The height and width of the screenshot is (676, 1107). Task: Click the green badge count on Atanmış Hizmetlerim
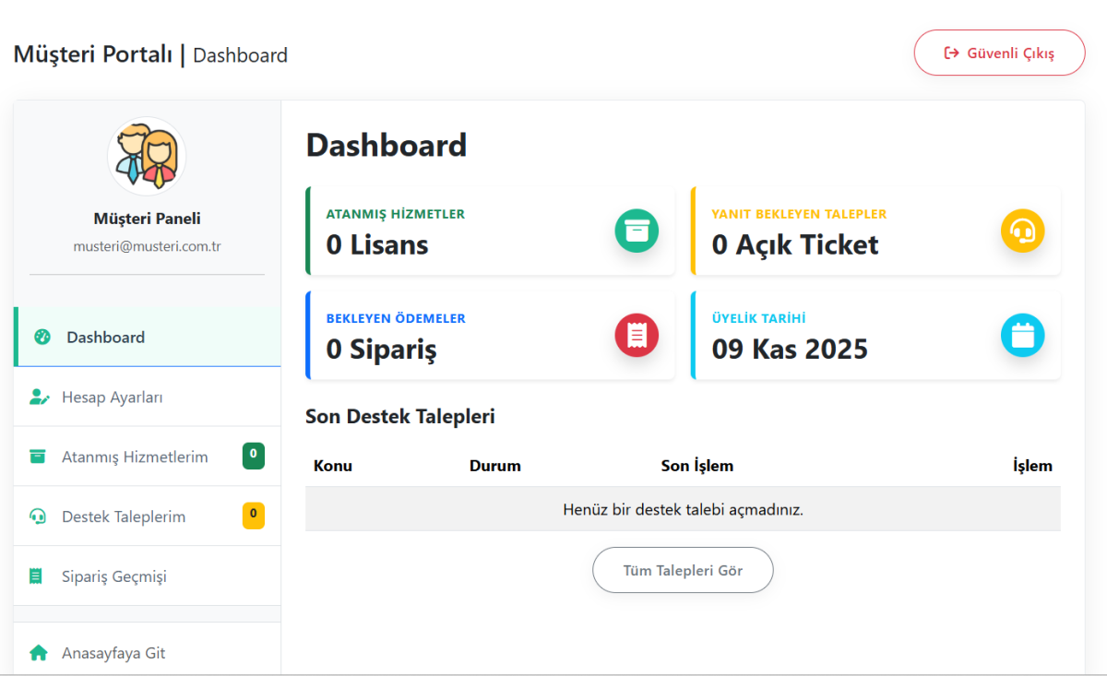point(254,456)
